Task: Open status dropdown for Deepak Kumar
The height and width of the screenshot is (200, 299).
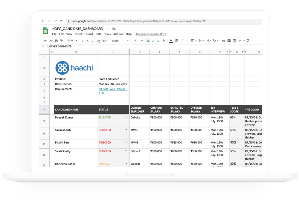Action: pyautogui.click(x=126, y=117)
